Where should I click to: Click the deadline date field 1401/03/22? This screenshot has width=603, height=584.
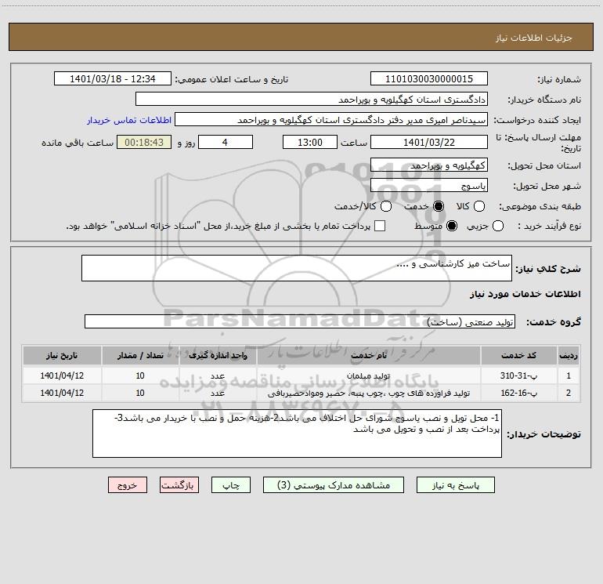point(429,142)
